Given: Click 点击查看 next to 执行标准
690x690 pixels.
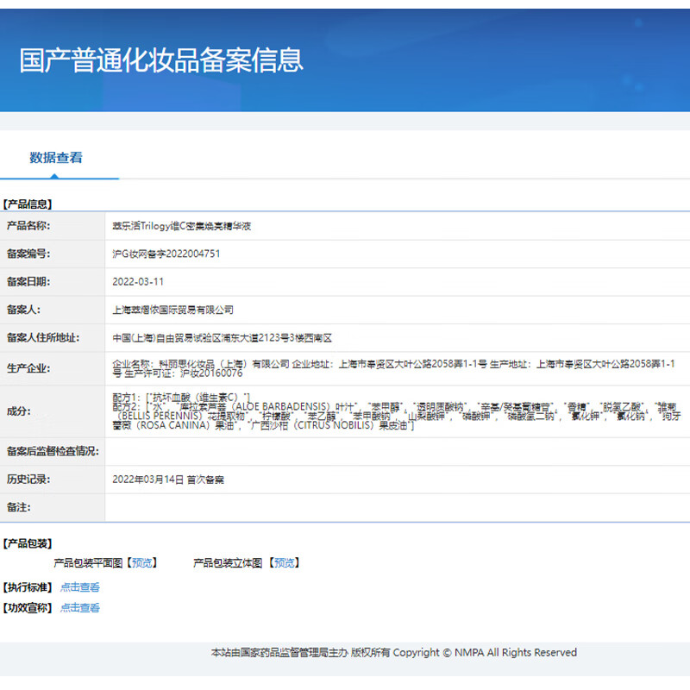Looking at the screenshot, I should (x=81, y=586).
